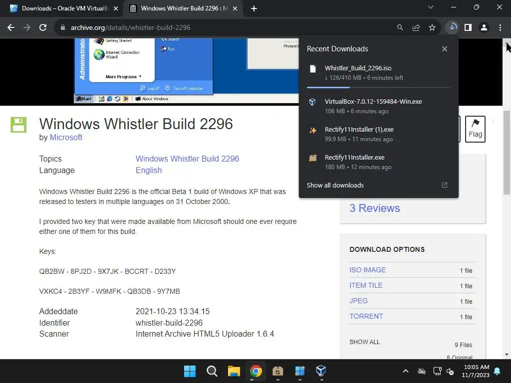Open Rectify11Installer (1).exe download entry

tap(378, 134)
